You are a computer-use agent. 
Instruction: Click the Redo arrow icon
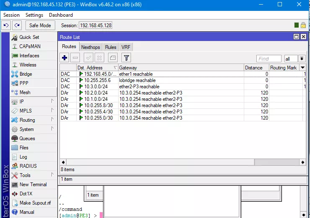click(17, 25)
